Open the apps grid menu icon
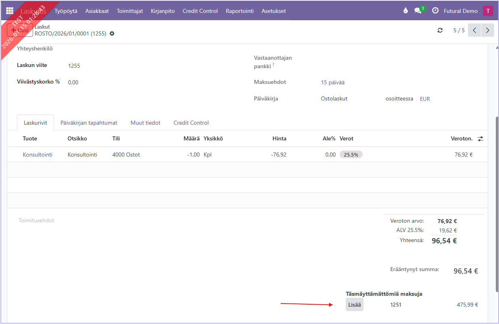Screen dimensions: 499x324 coord(10,11)
